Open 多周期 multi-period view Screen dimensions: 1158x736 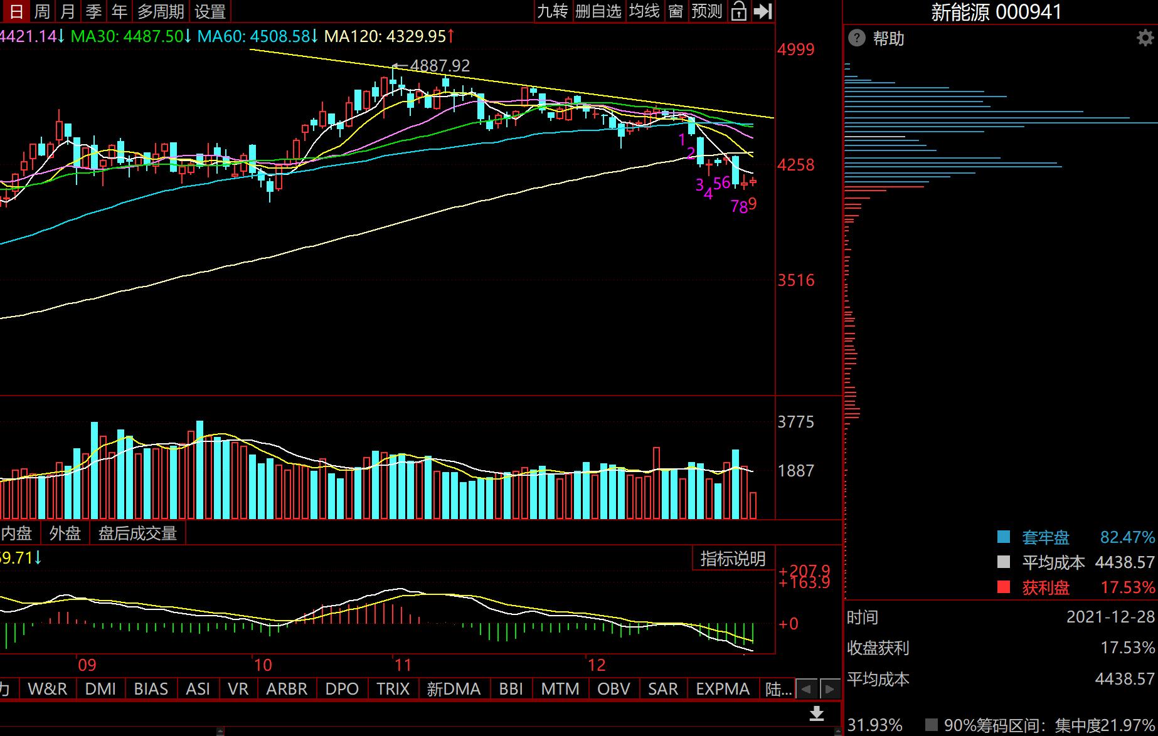click(161, 11)
